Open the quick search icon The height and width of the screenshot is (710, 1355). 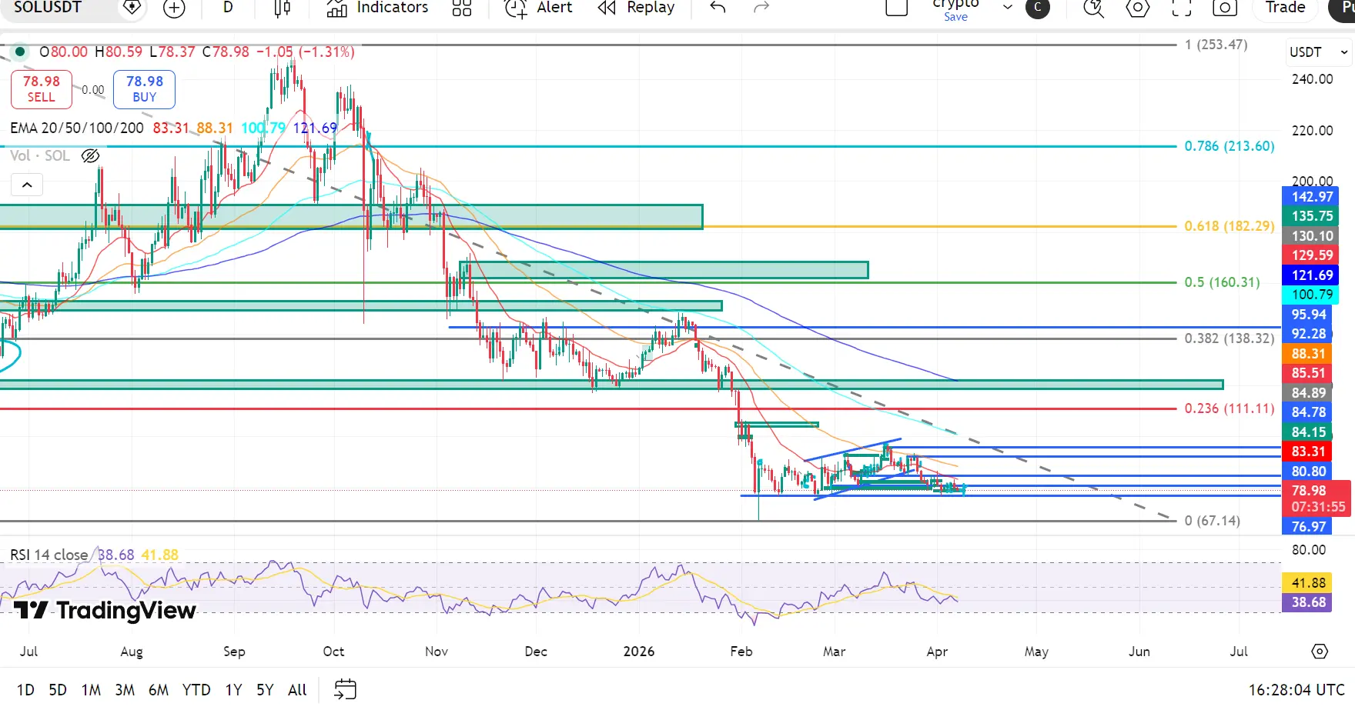tap(1093, 8)
